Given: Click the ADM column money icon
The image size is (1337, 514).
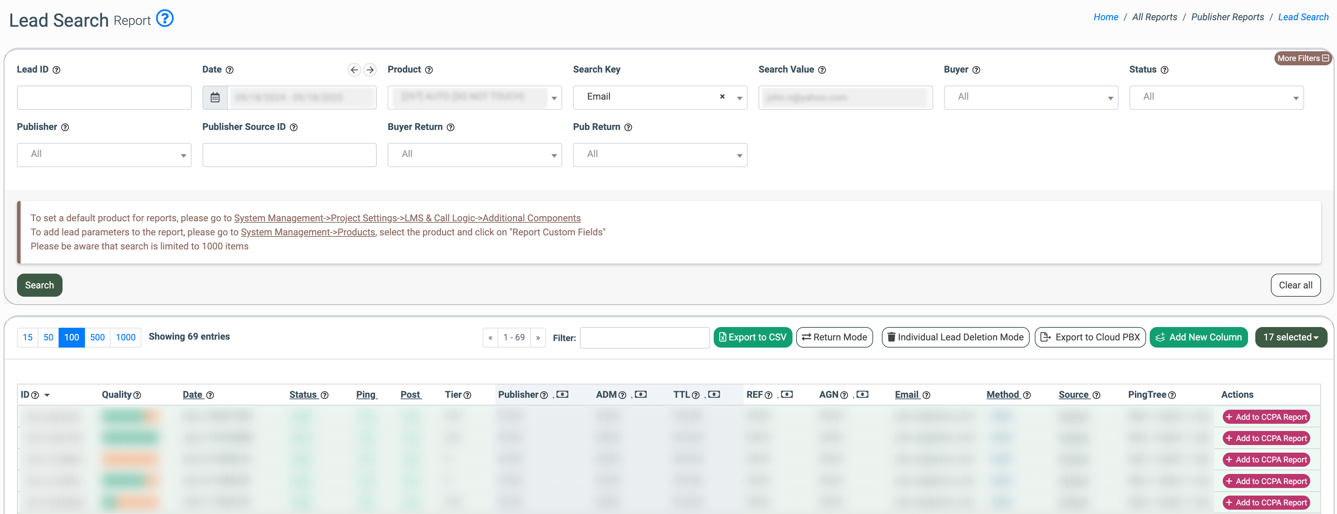Looking at the screenshot, I should click(640, 394).
